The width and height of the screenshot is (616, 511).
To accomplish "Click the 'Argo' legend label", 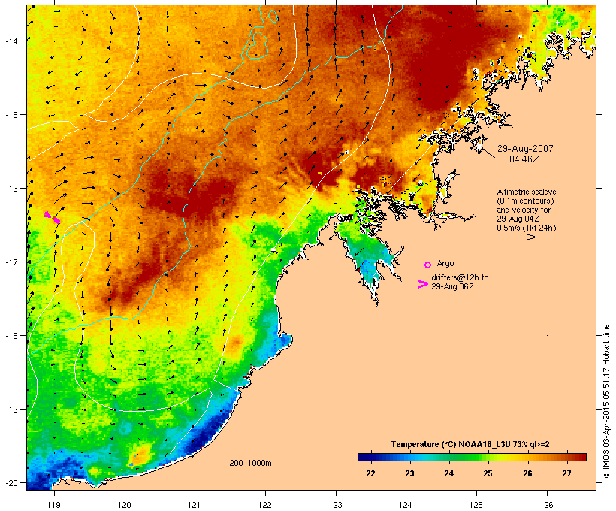I will pyautogui.click(x=445, y=263).
